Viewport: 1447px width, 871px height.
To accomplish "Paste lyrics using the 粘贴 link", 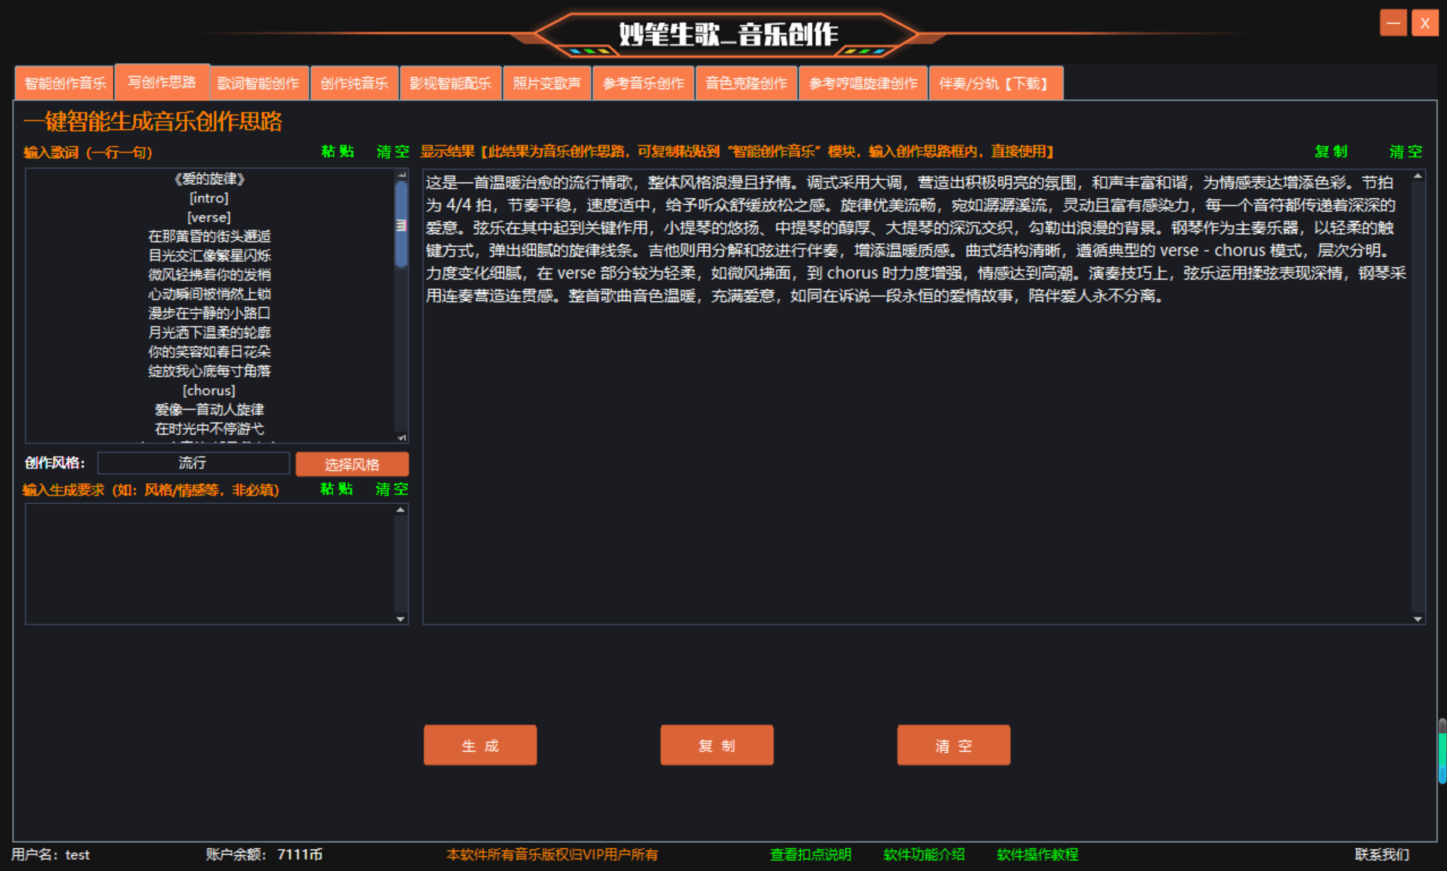I will (x=338, y=152).
